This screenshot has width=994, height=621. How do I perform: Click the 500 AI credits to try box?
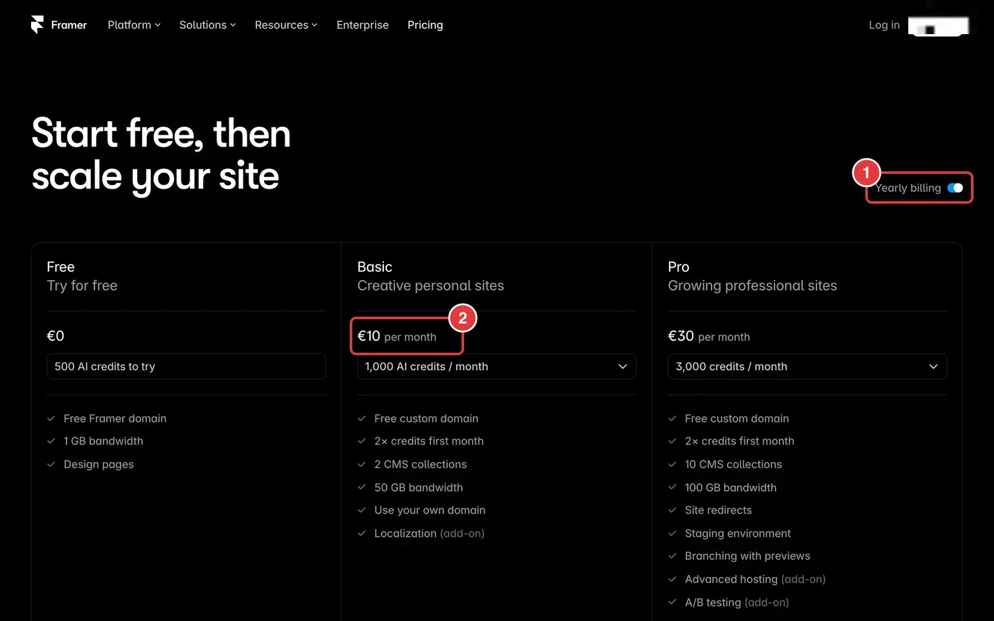(x=186, y=366)
